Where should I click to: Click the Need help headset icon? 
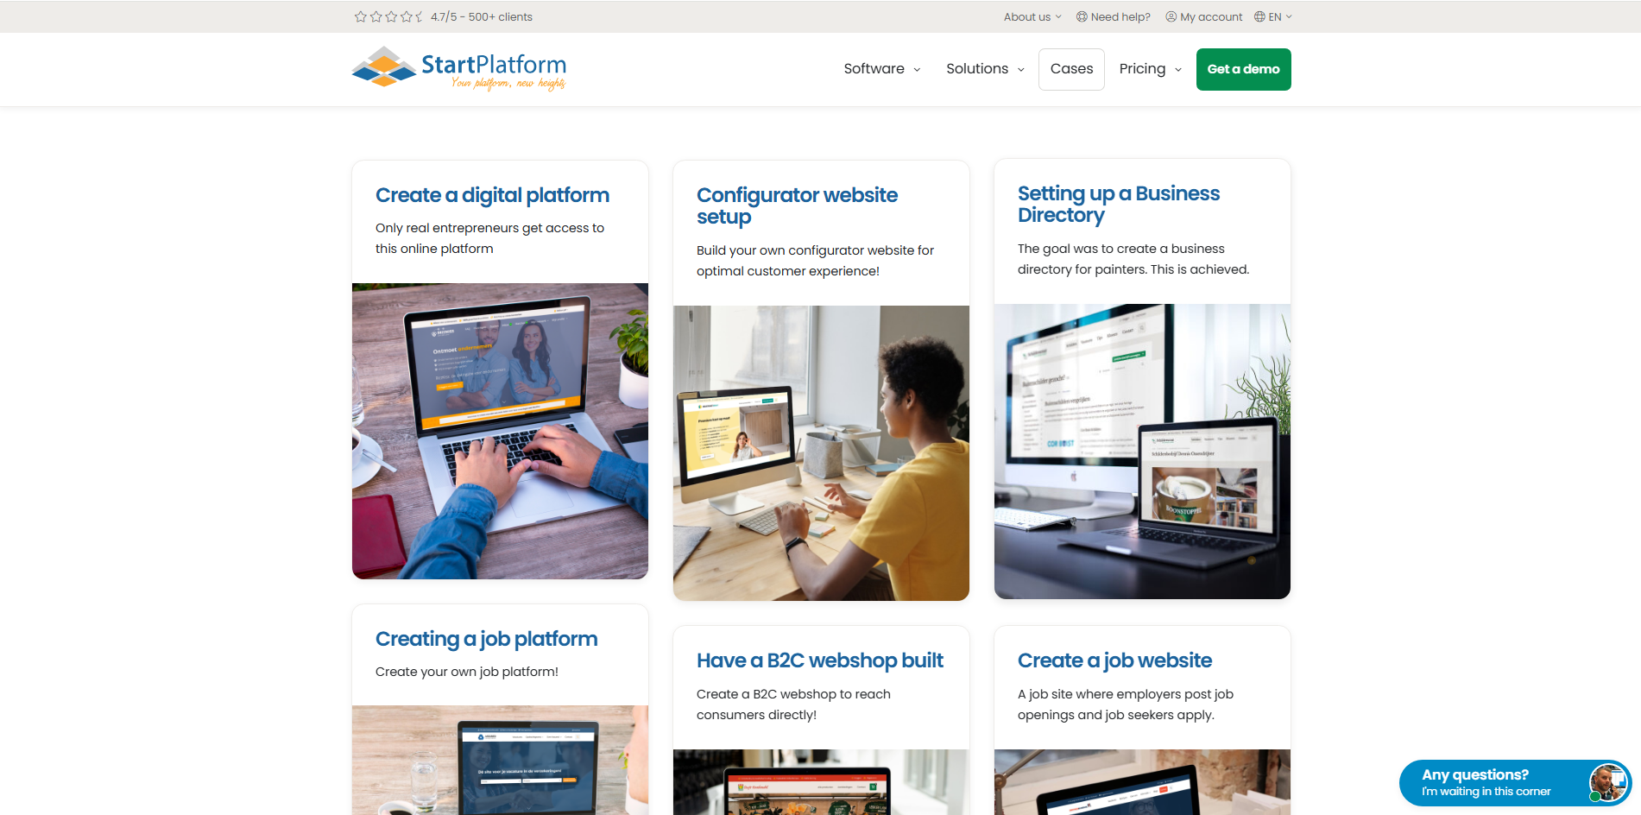pos(1082,16)
